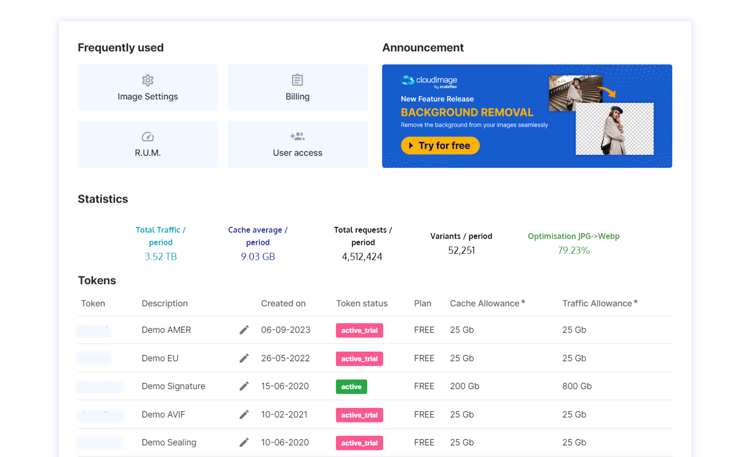Click the Description column header
Viewport: 741px width, 457px height.
[165, 304]
